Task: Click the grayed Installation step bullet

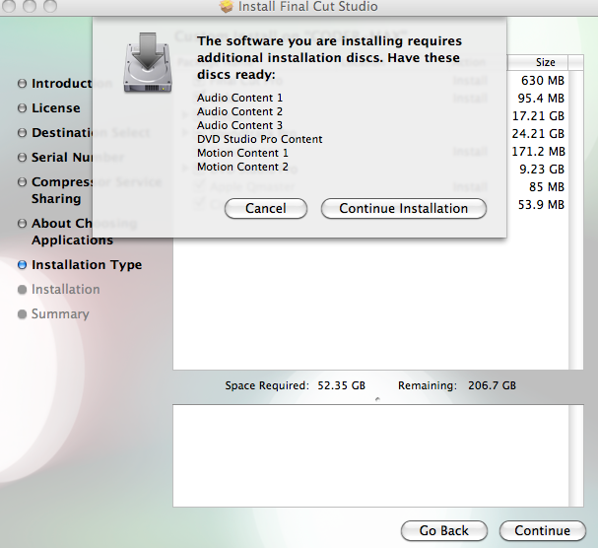Action: (22, 290)
